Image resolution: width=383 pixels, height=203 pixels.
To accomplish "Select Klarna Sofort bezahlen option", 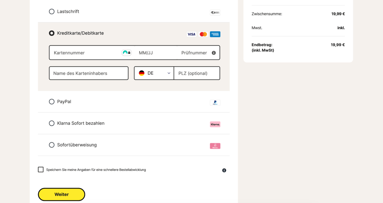I will tap(52, 123).
